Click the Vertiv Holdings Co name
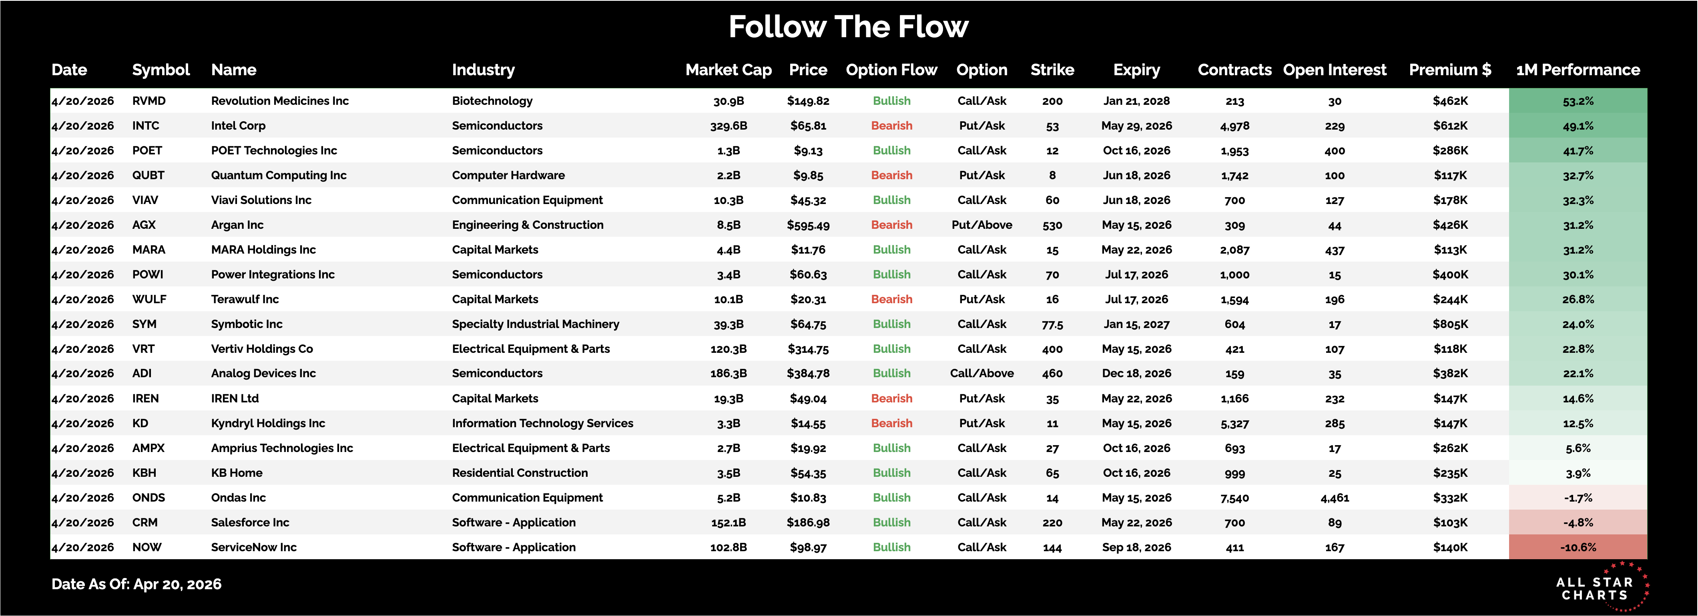The image size is (1698, 616). [x=262, y=349]
